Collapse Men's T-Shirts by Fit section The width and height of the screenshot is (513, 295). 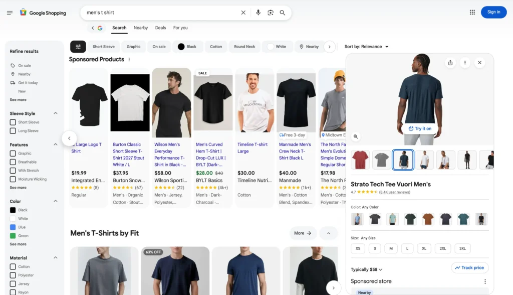point(329,233)
